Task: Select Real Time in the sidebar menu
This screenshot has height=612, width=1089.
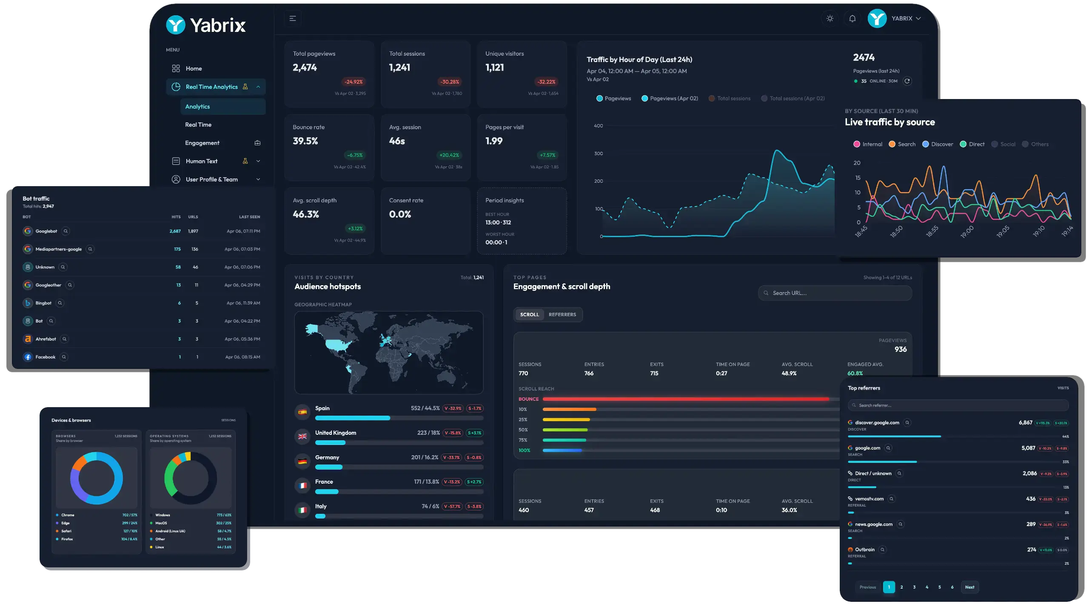Action: 197,124
